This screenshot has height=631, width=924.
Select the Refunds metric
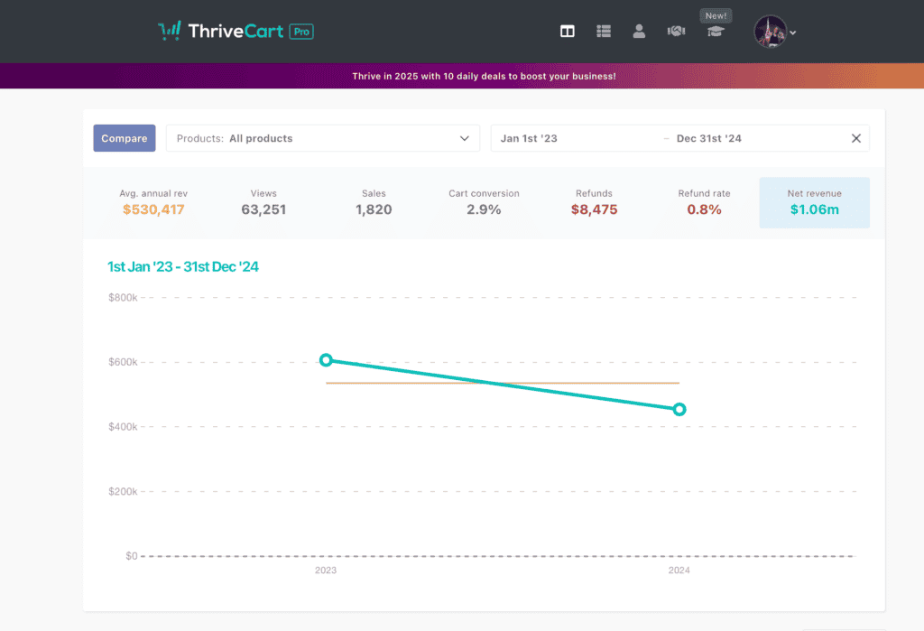(x=594, y=202)
